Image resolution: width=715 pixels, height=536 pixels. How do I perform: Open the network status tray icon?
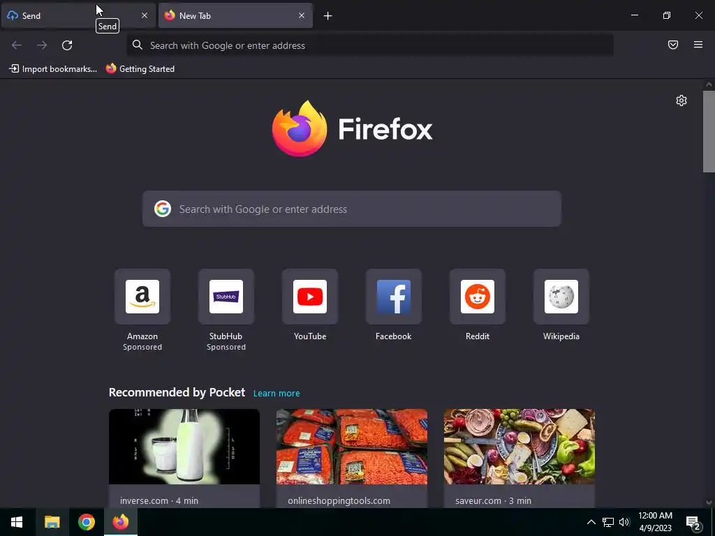pos(608,522)
